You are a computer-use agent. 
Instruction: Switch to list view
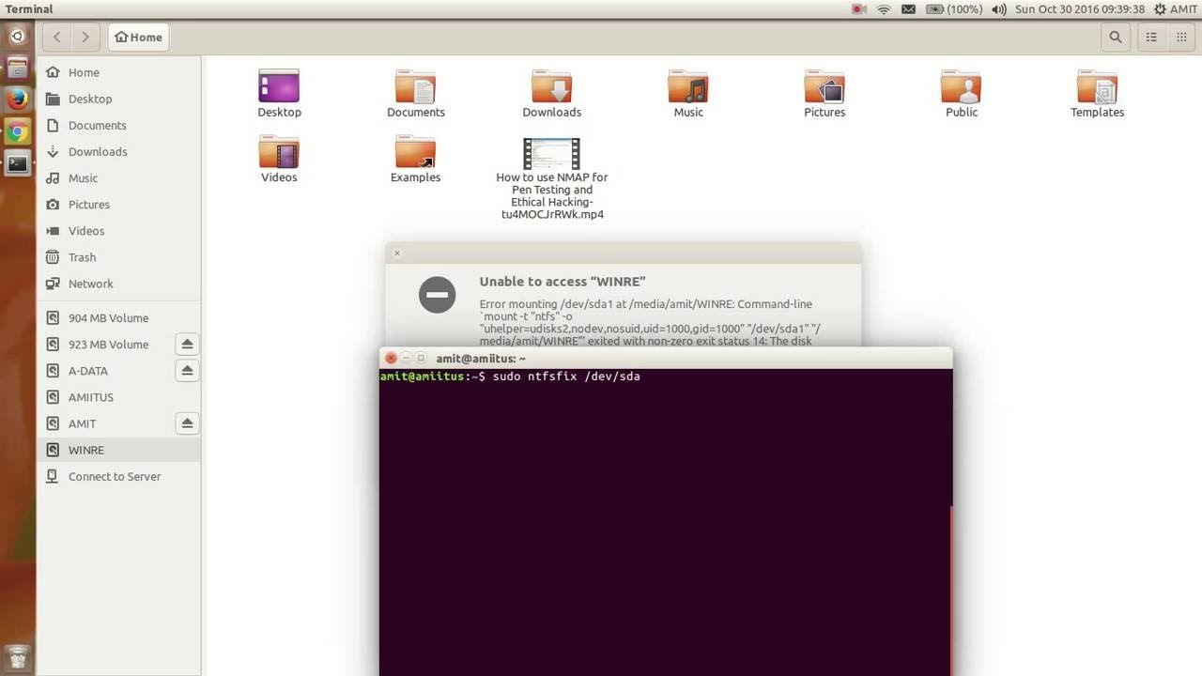[1151, 38]
